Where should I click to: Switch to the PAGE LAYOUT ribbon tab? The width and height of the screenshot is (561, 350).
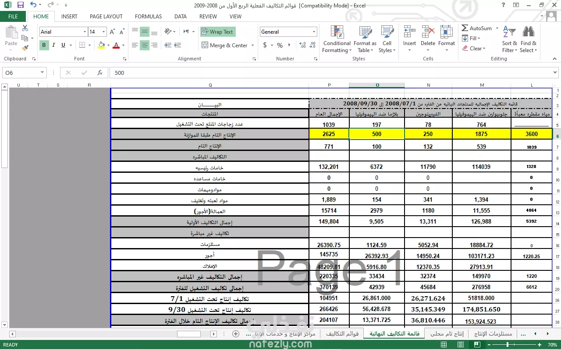pyautogui.click(x=106, y=16)
